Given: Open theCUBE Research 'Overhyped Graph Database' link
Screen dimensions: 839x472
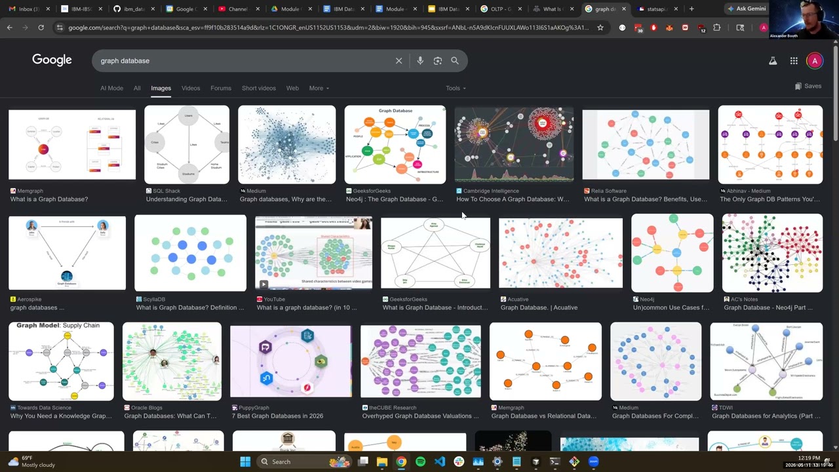Looking at the screenshot, I should coord(420,416).
